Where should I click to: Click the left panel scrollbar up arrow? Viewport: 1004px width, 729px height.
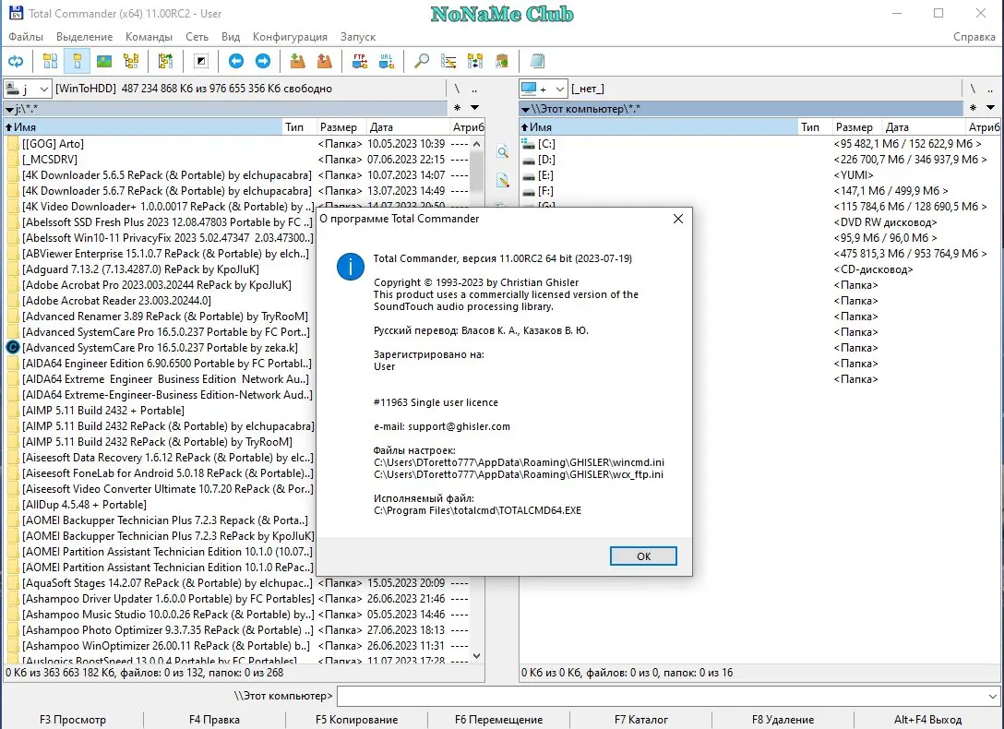coord(476,144)
